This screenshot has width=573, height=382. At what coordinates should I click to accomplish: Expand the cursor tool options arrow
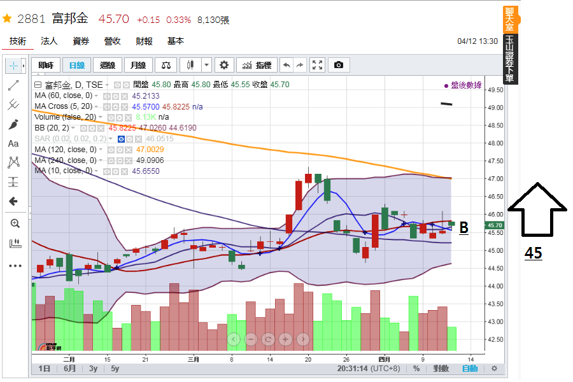tap(24, 66)
